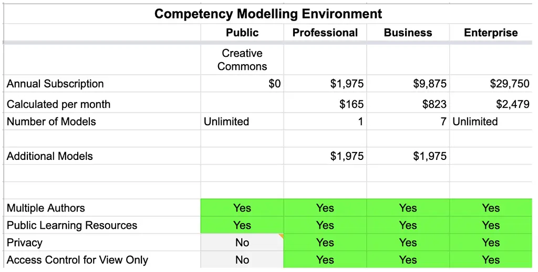Select the Business column header cell
The image size is (538, 272).
point(408,33)
